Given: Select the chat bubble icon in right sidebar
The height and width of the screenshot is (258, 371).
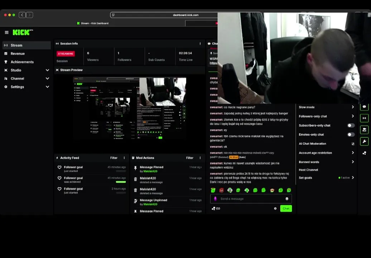Looking at the screenshot, I should tap(365, 107).
